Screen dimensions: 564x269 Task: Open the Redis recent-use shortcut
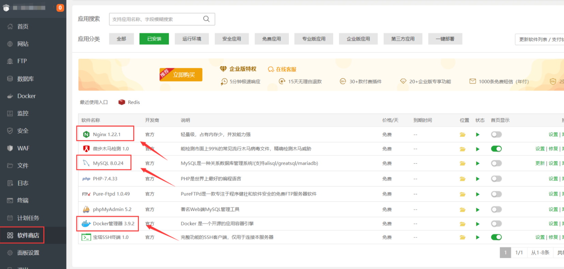pos(129,102)
